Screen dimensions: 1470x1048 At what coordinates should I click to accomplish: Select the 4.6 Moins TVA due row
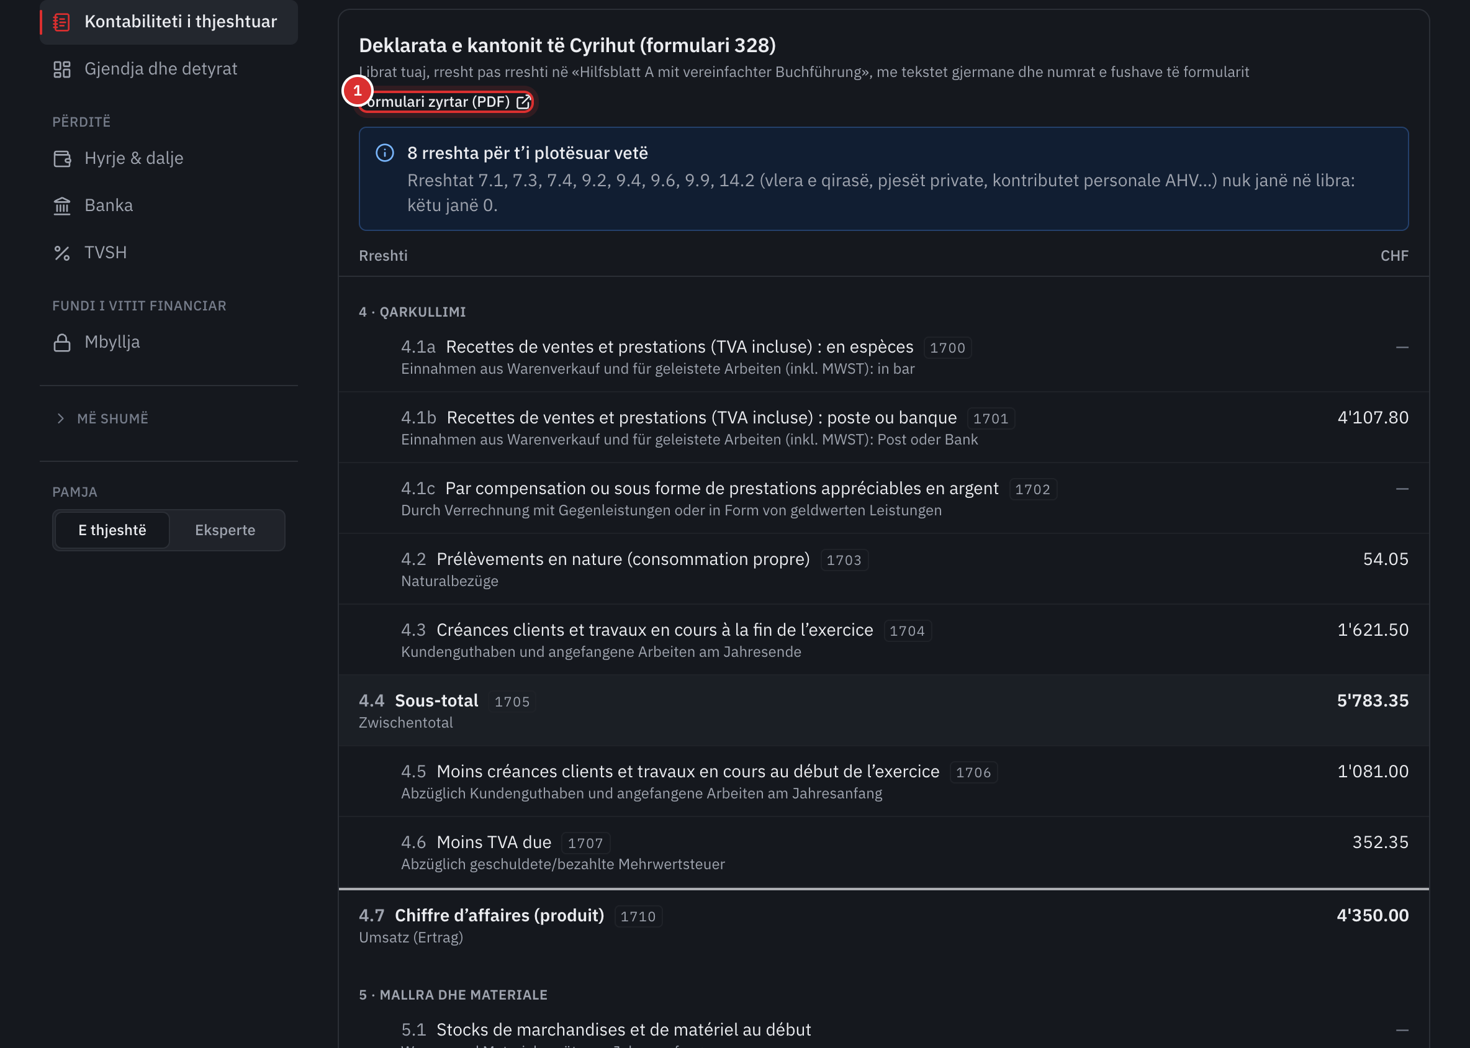(883, 852)
